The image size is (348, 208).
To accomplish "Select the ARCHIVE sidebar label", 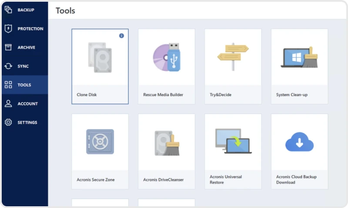I will (x=27, y=47).
